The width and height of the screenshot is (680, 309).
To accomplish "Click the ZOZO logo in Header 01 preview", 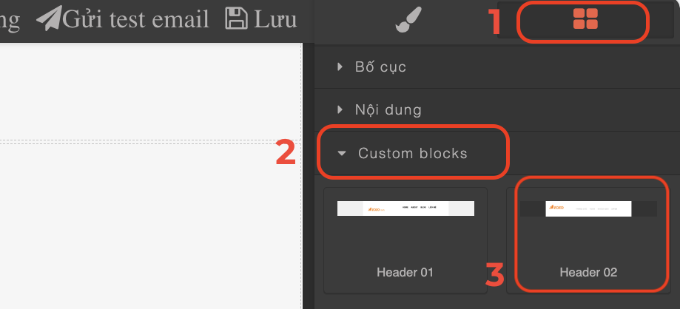I will (x=374, y=209).
